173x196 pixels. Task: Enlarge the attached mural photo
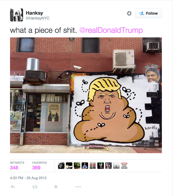pyautogui.click(x=86, y=95)
